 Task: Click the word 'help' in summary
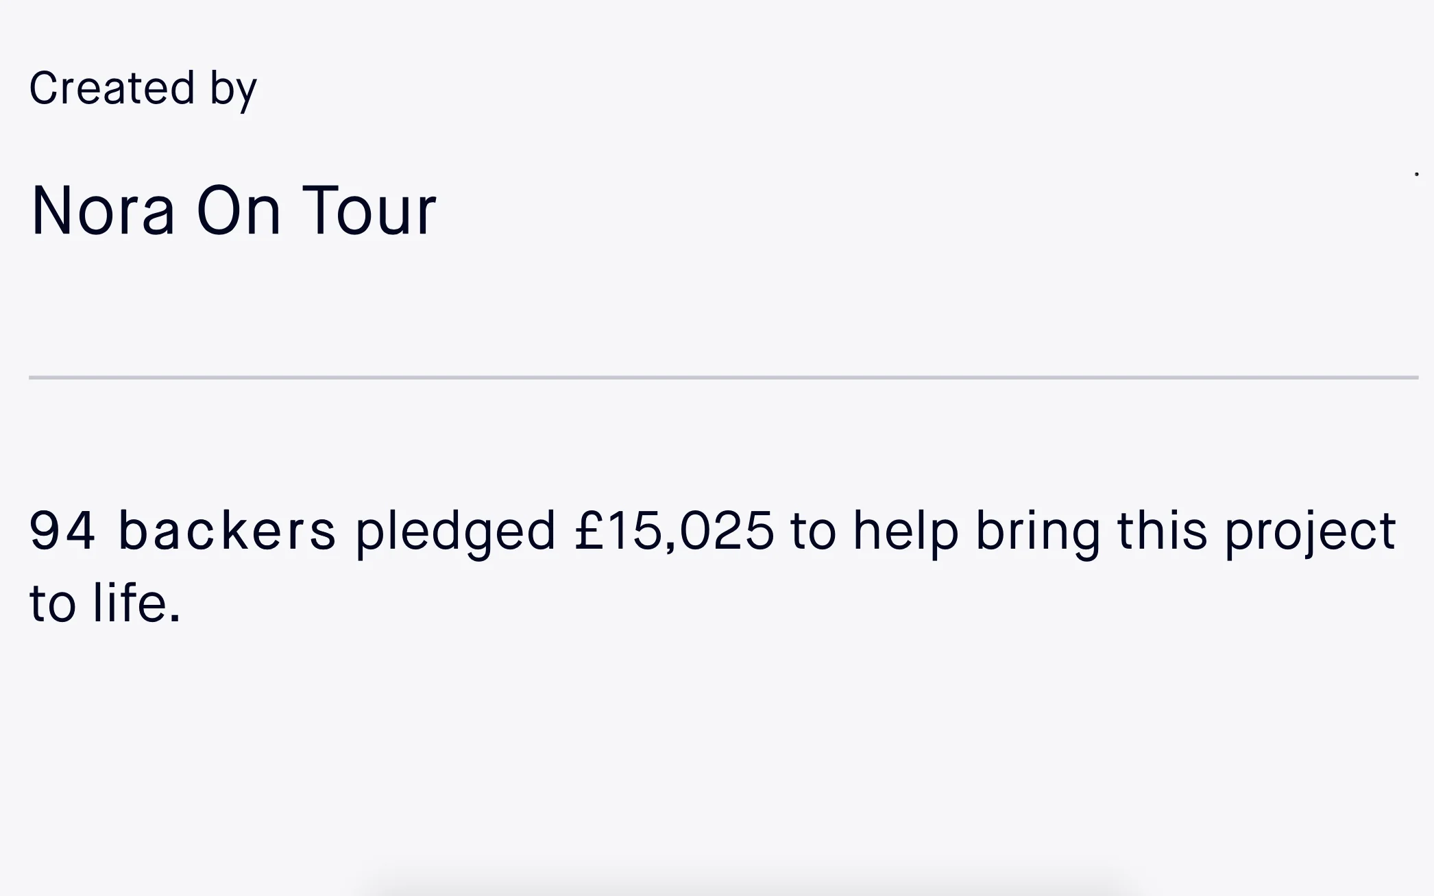coord(906,534)
